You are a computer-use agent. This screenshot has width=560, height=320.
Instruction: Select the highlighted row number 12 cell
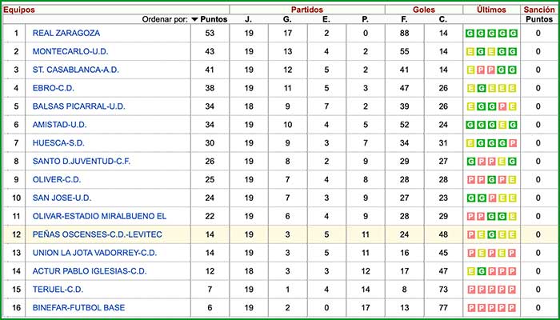coord(15,235)
